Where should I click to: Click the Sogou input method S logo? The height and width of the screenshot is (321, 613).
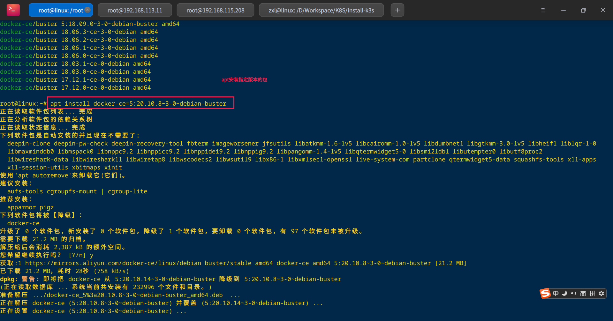point(545,294)
